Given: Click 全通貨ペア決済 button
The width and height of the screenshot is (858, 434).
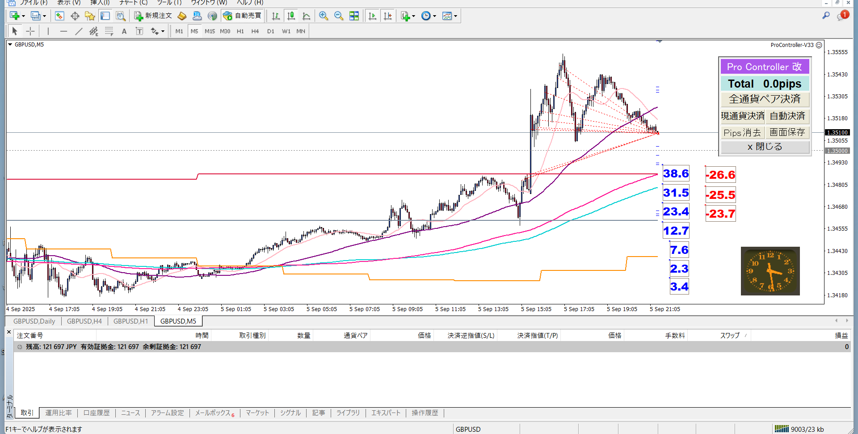Looking at the screenshot, I should click(765, 99).
